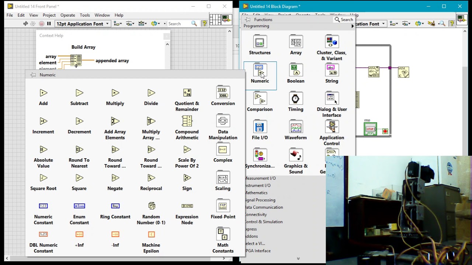Select the Subtract function icon
Viewport: 472px width, 265px height.
[79, 93]
